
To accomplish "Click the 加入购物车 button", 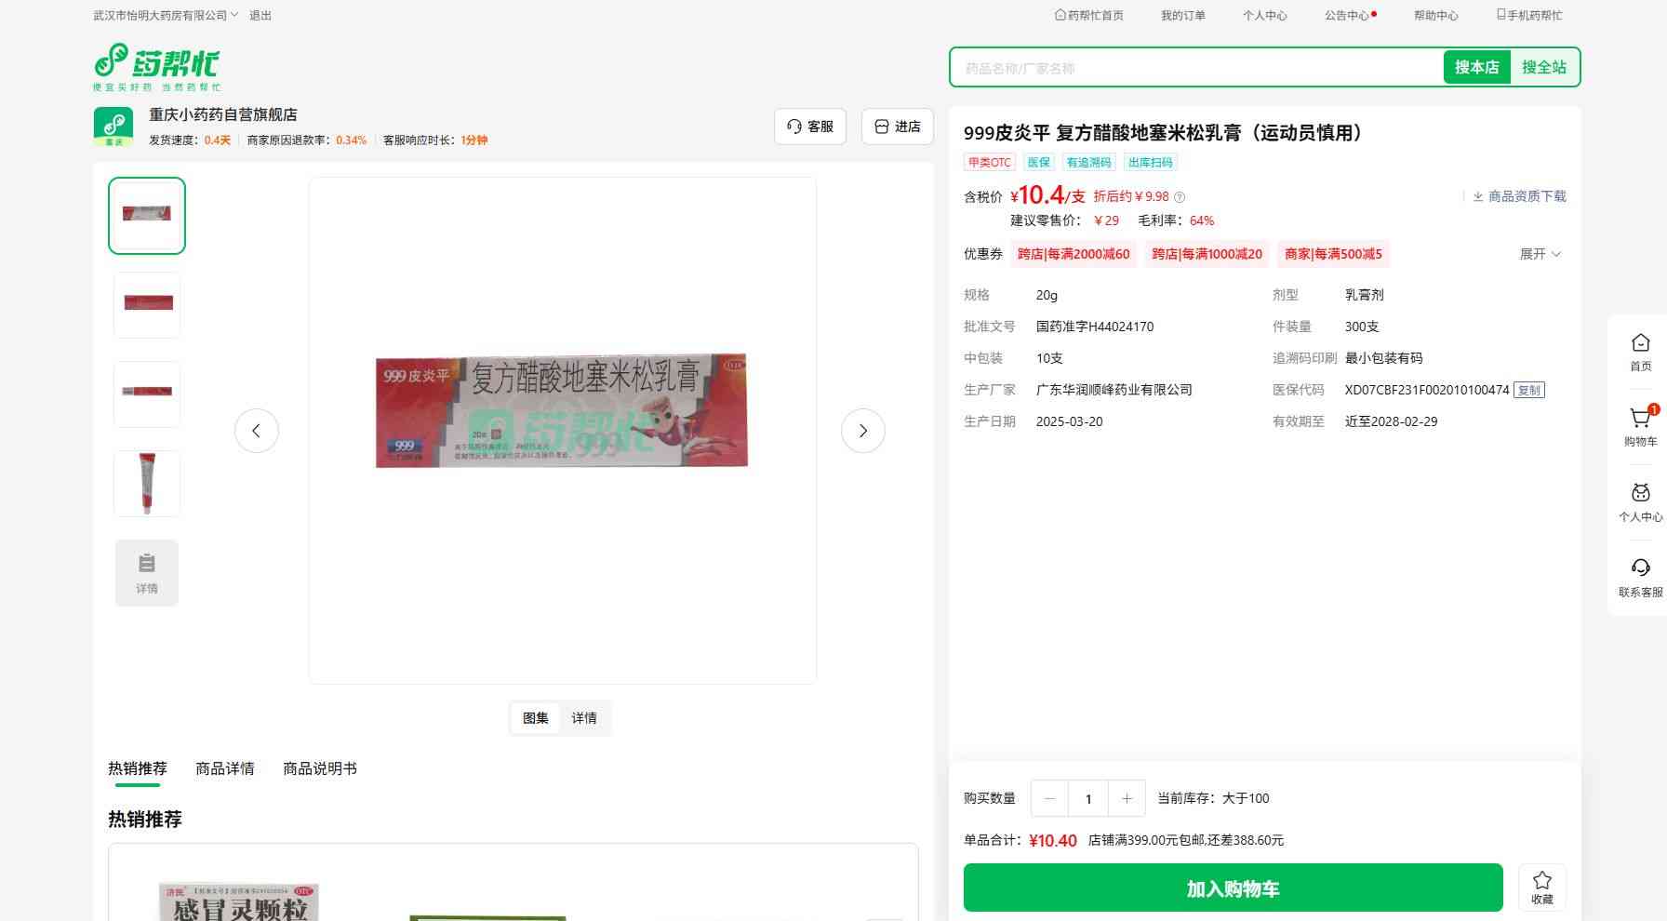I will coord(1233,888).
